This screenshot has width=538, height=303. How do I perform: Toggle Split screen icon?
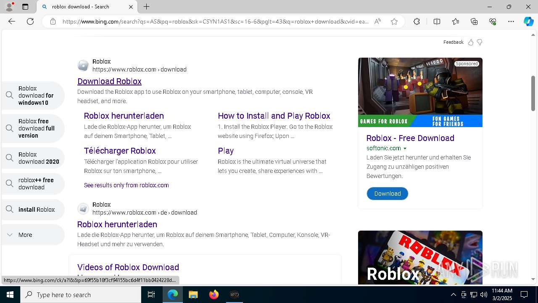pos(437,21)
